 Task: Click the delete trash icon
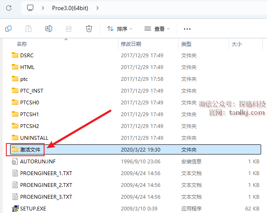click(x=89, y=29)
